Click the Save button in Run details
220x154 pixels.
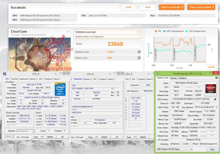click(x=148, y=7)
